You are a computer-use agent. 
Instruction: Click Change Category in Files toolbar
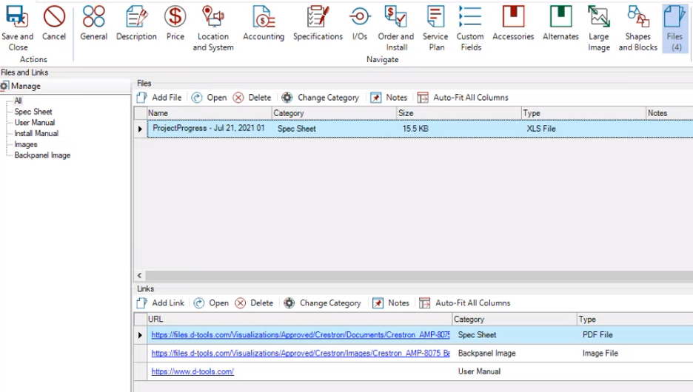pos(321,98)
